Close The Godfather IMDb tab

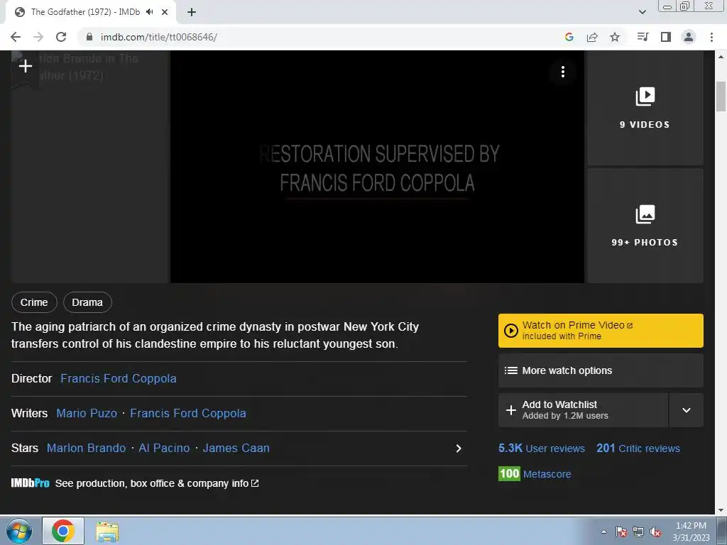coord(165,12)
